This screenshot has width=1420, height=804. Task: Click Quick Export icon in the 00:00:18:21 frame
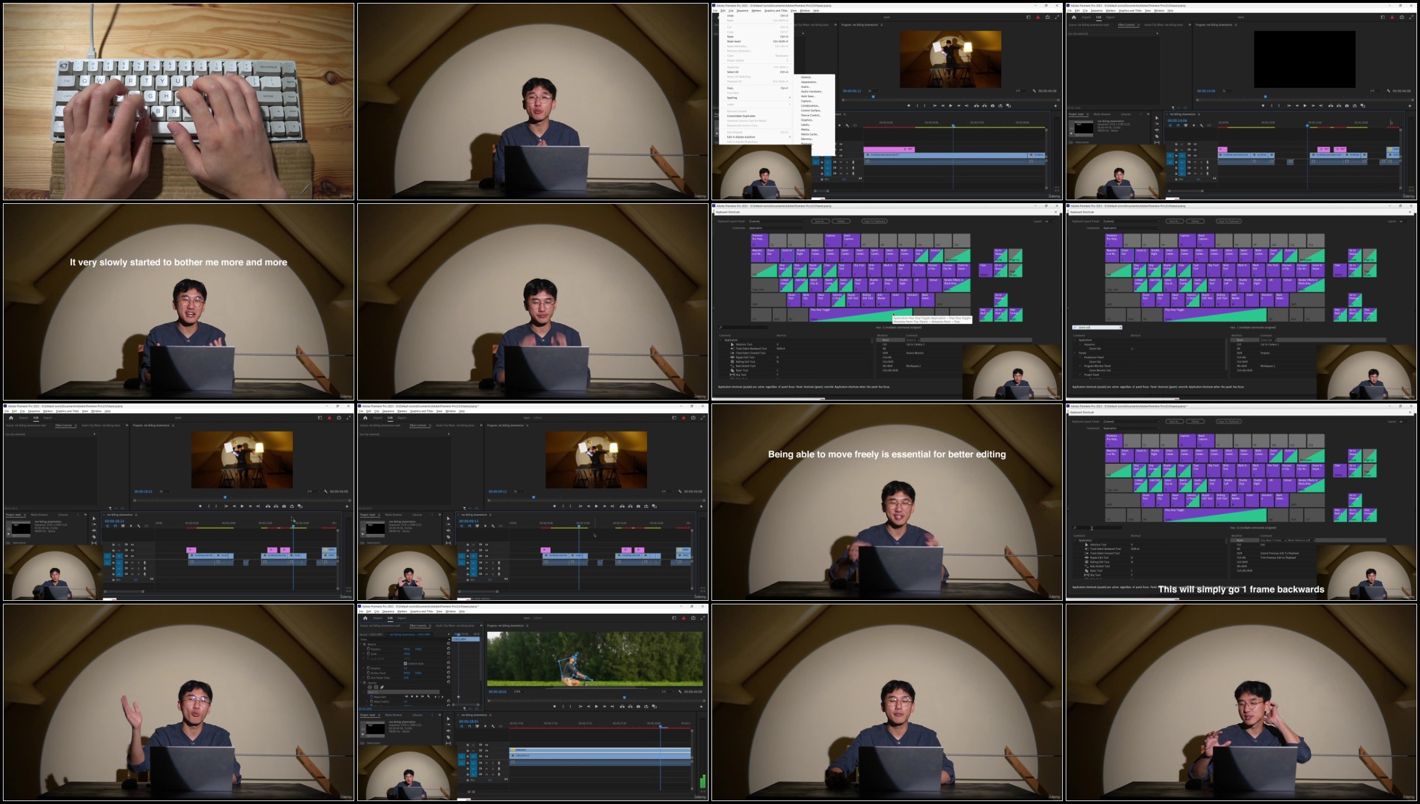339,418
